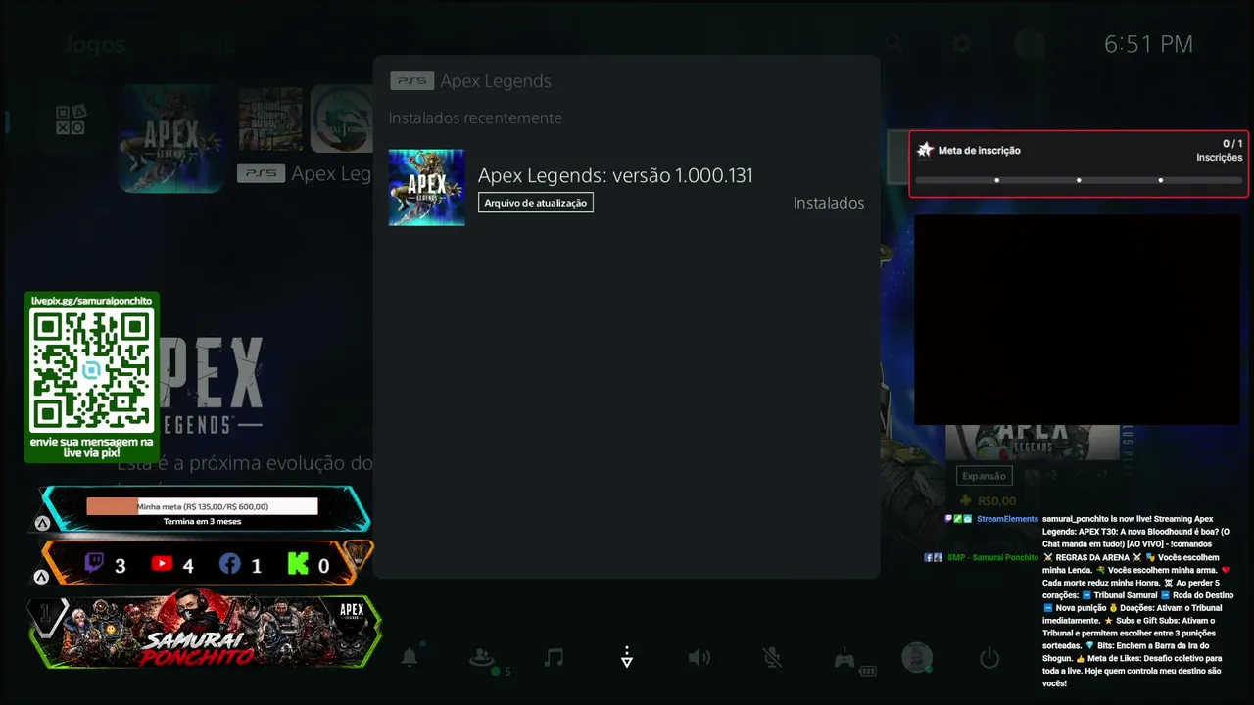Click the 'envie sua mensagem na live' caption
Viewport: 1254px width, 705px height.
[91, 447]
